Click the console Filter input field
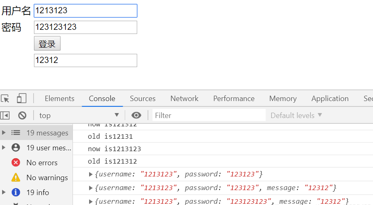 209,115
